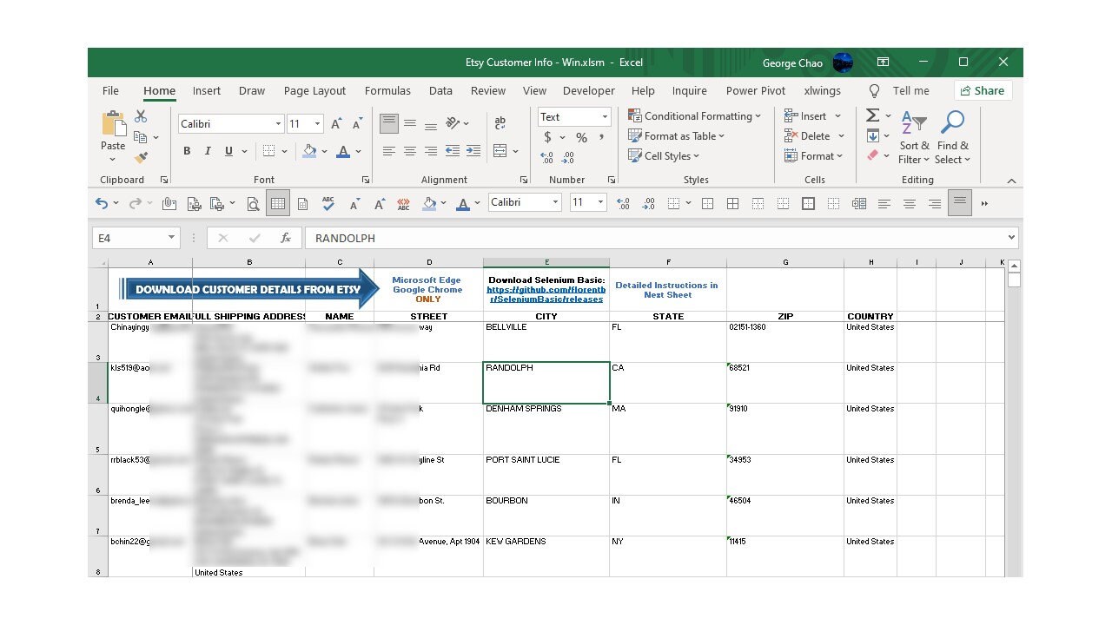1112x625 pixels.
Task: Decrease font size in ribbon Font group
Action: (357, 124)
